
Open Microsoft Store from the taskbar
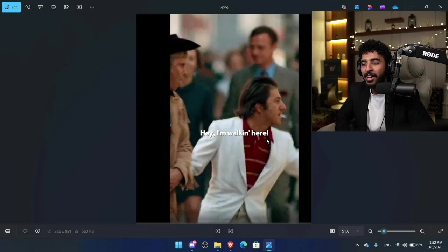pos(256,245)
